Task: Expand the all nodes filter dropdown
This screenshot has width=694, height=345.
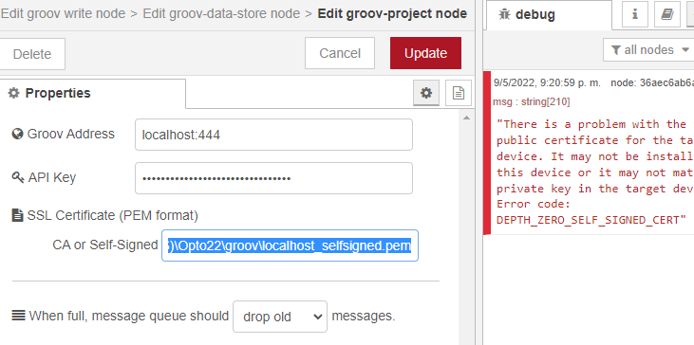Action: click(648, 50)
